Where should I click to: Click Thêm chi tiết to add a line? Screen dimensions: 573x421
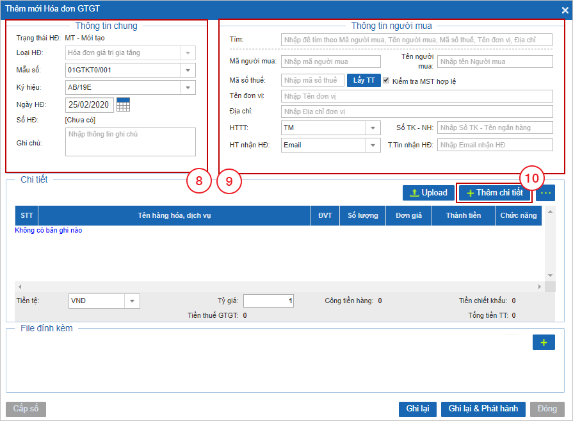pyautogui.click(x=495, y=193)
